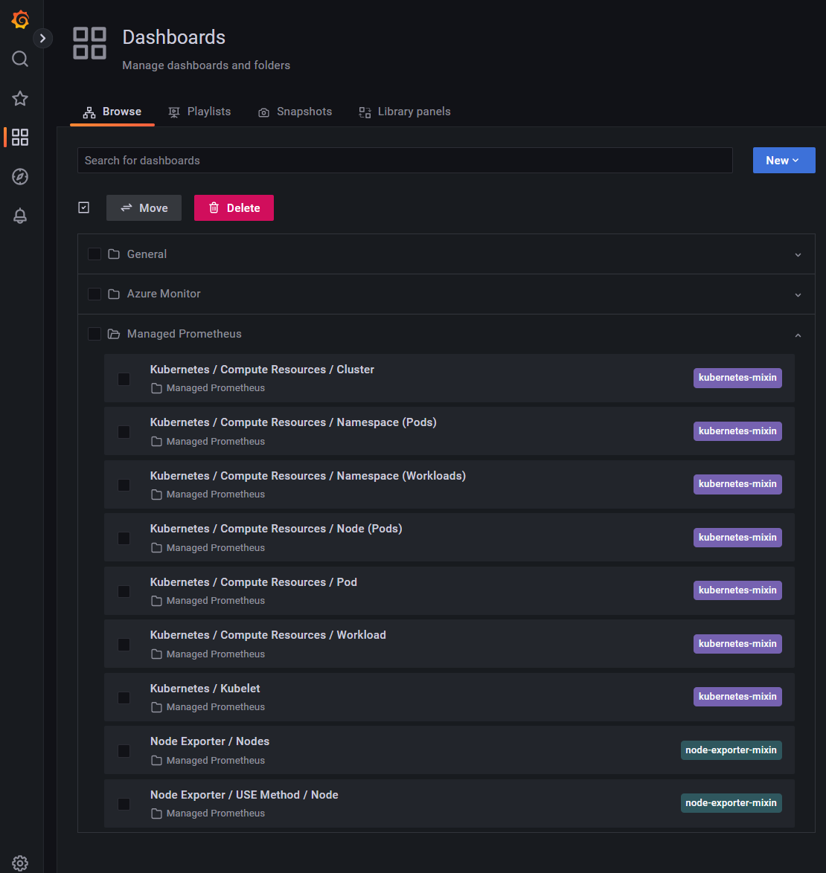
Task: Select the Node Exporter / Nodes checkbox
Action: [x=124, y=751]
